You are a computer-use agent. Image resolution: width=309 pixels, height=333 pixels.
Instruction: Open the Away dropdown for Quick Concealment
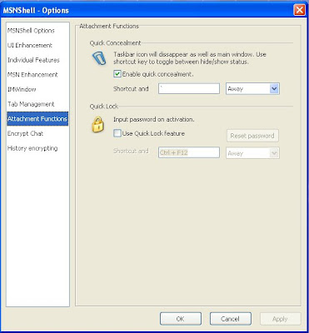pyautogui.click(x=252, y=89)
